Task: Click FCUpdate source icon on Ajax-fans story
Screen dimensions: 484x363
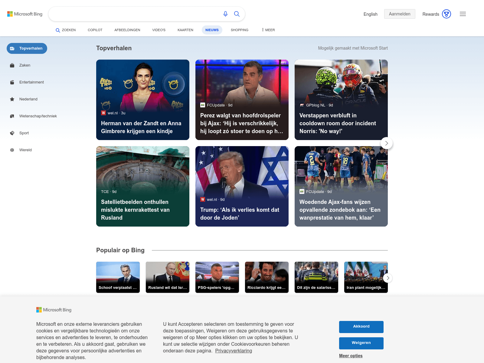Action: (302, 191)
